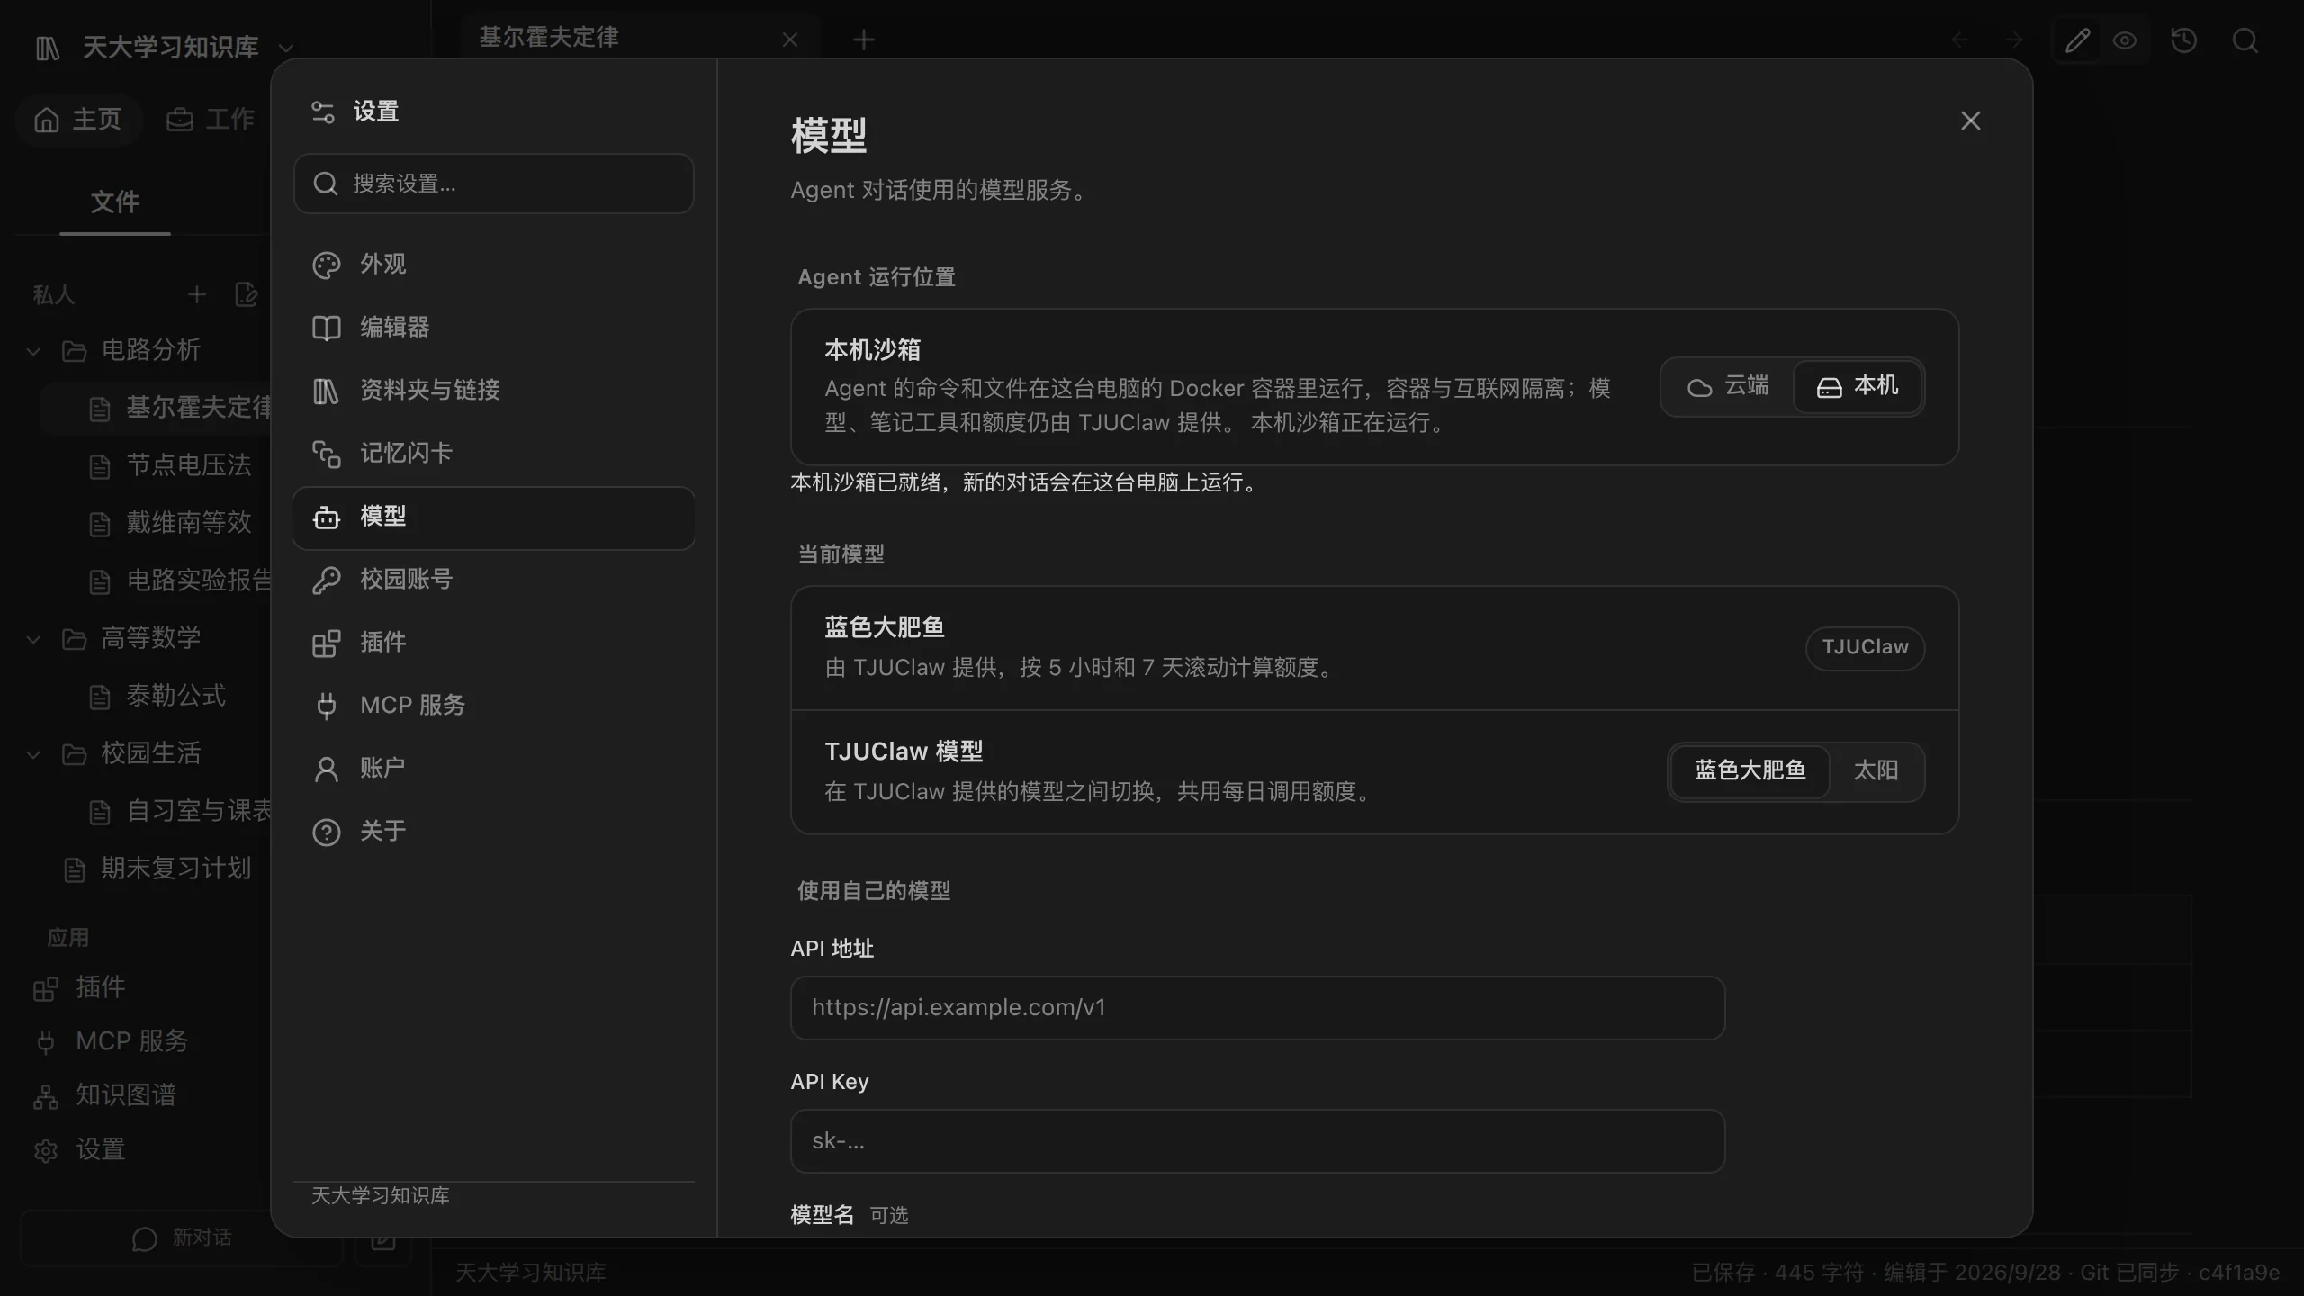The height and width of the screenshot is (1296, 2304).
Task: Open 资料夹与链接 settings section
Action: [493, 391]
